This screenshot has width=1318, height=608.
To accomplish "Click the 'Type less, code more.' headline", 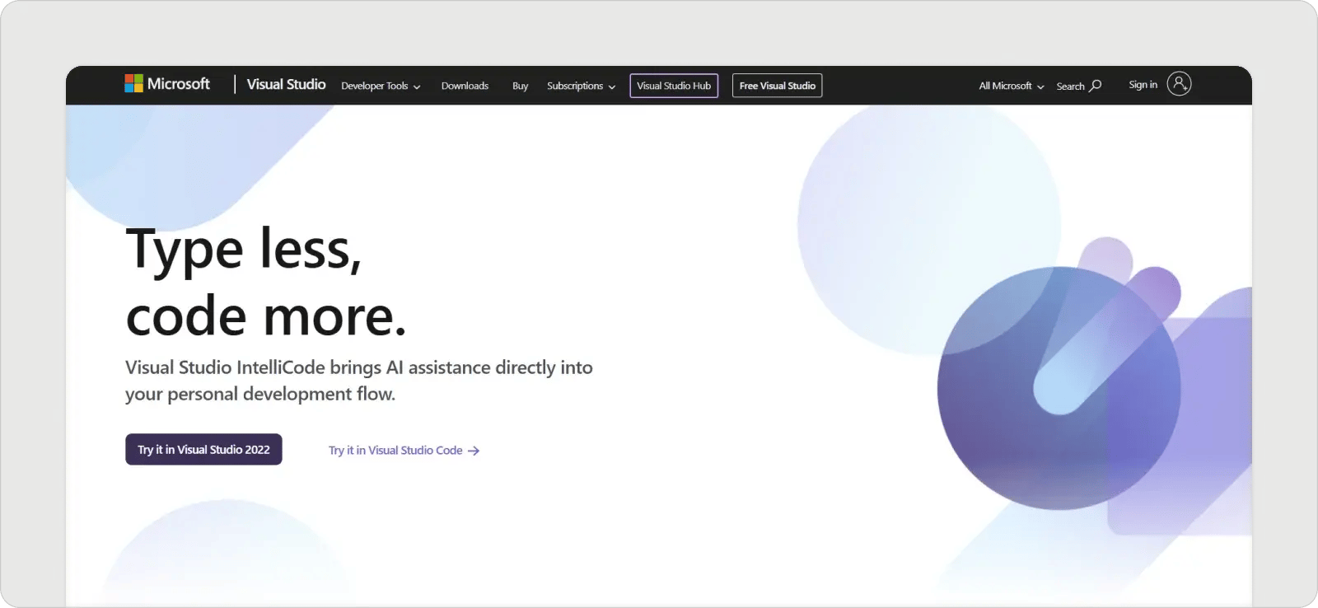I will point(266,282).
